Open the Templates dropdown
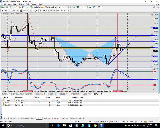 coord(101,7)
